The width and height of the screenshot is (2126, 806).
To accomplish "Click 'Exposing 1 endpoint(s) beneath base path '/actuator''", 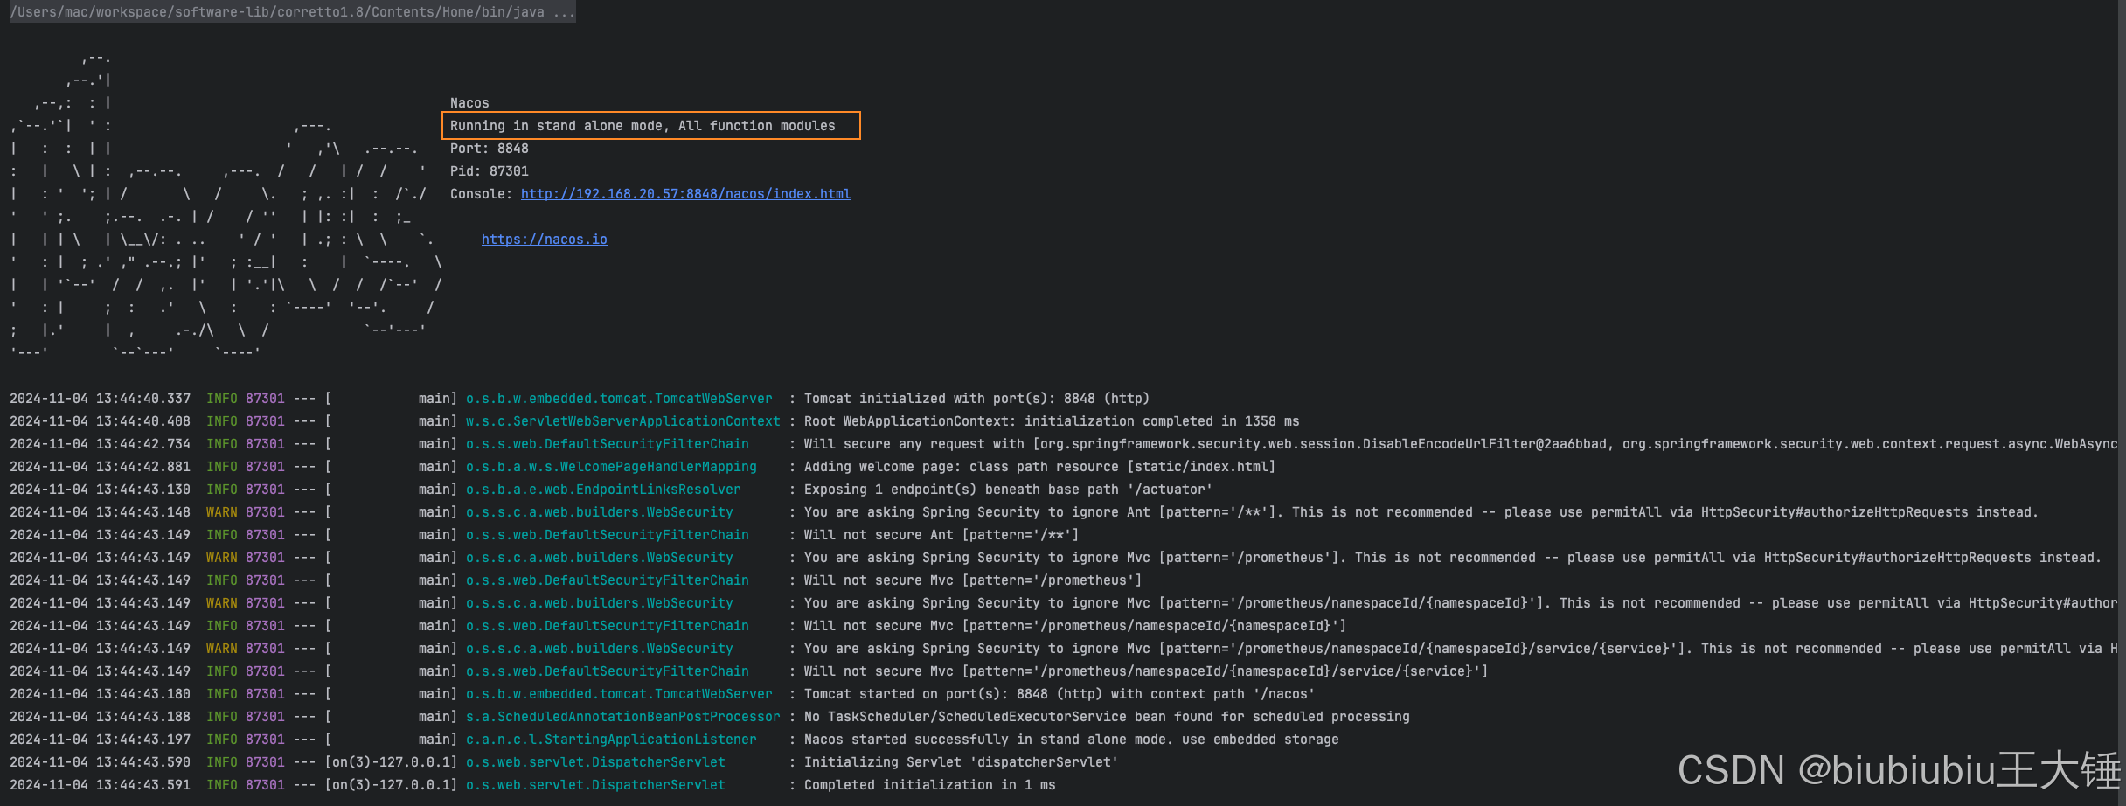I will 1008,490.
